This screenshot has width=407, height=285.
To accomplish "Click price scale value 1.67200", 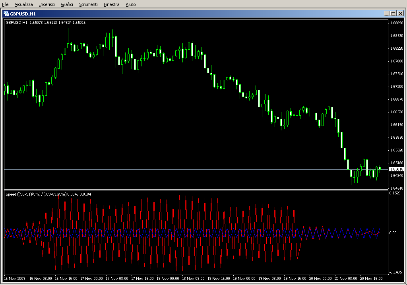I will (x=397, y=86).
